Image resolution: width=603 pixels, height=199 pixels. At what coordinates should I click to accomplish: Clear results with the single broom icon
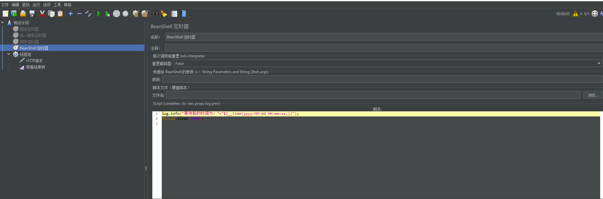point(136,14)
